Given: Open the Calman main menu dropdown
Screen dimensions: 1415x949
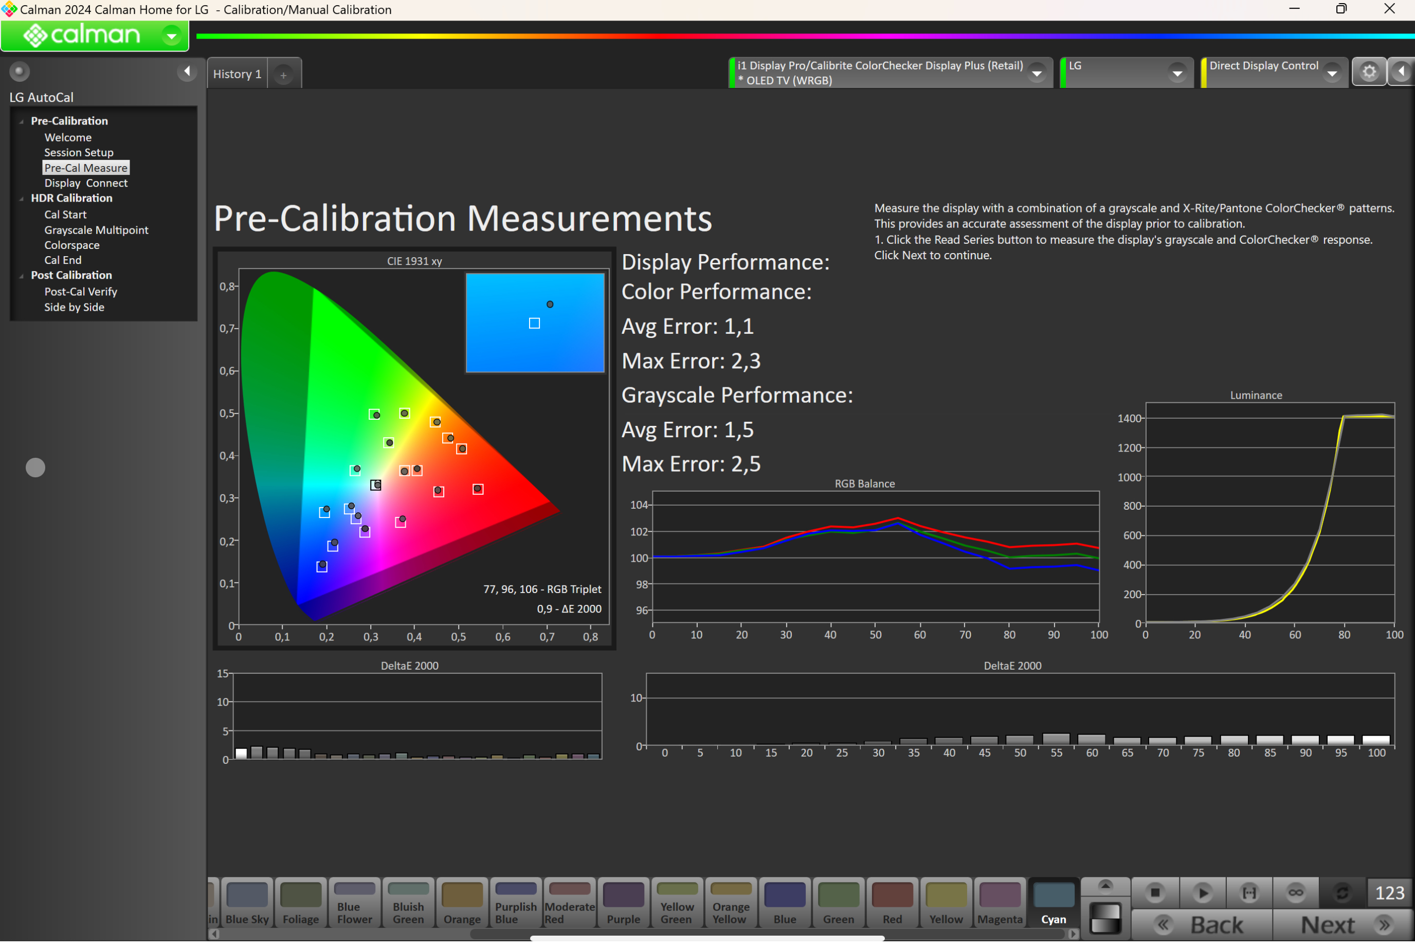Looking at the screenshot, I should (x=172, y=35).
